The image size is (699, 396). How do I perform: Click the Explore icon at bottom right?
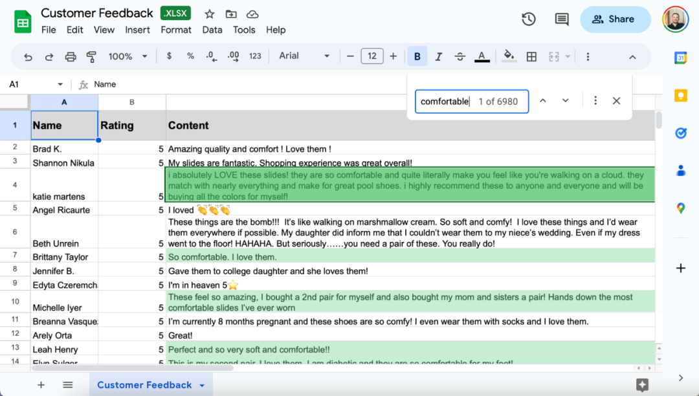point(643,385)
